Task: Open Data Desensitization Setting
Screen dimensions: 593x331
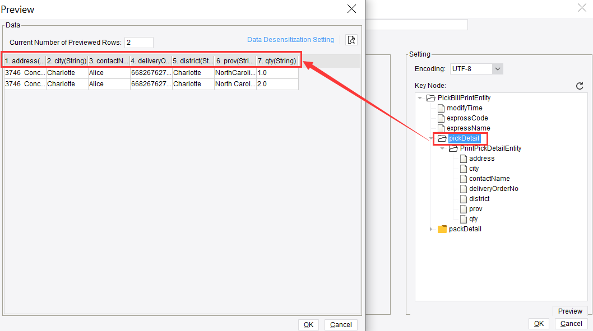Action: click(290, 39)
